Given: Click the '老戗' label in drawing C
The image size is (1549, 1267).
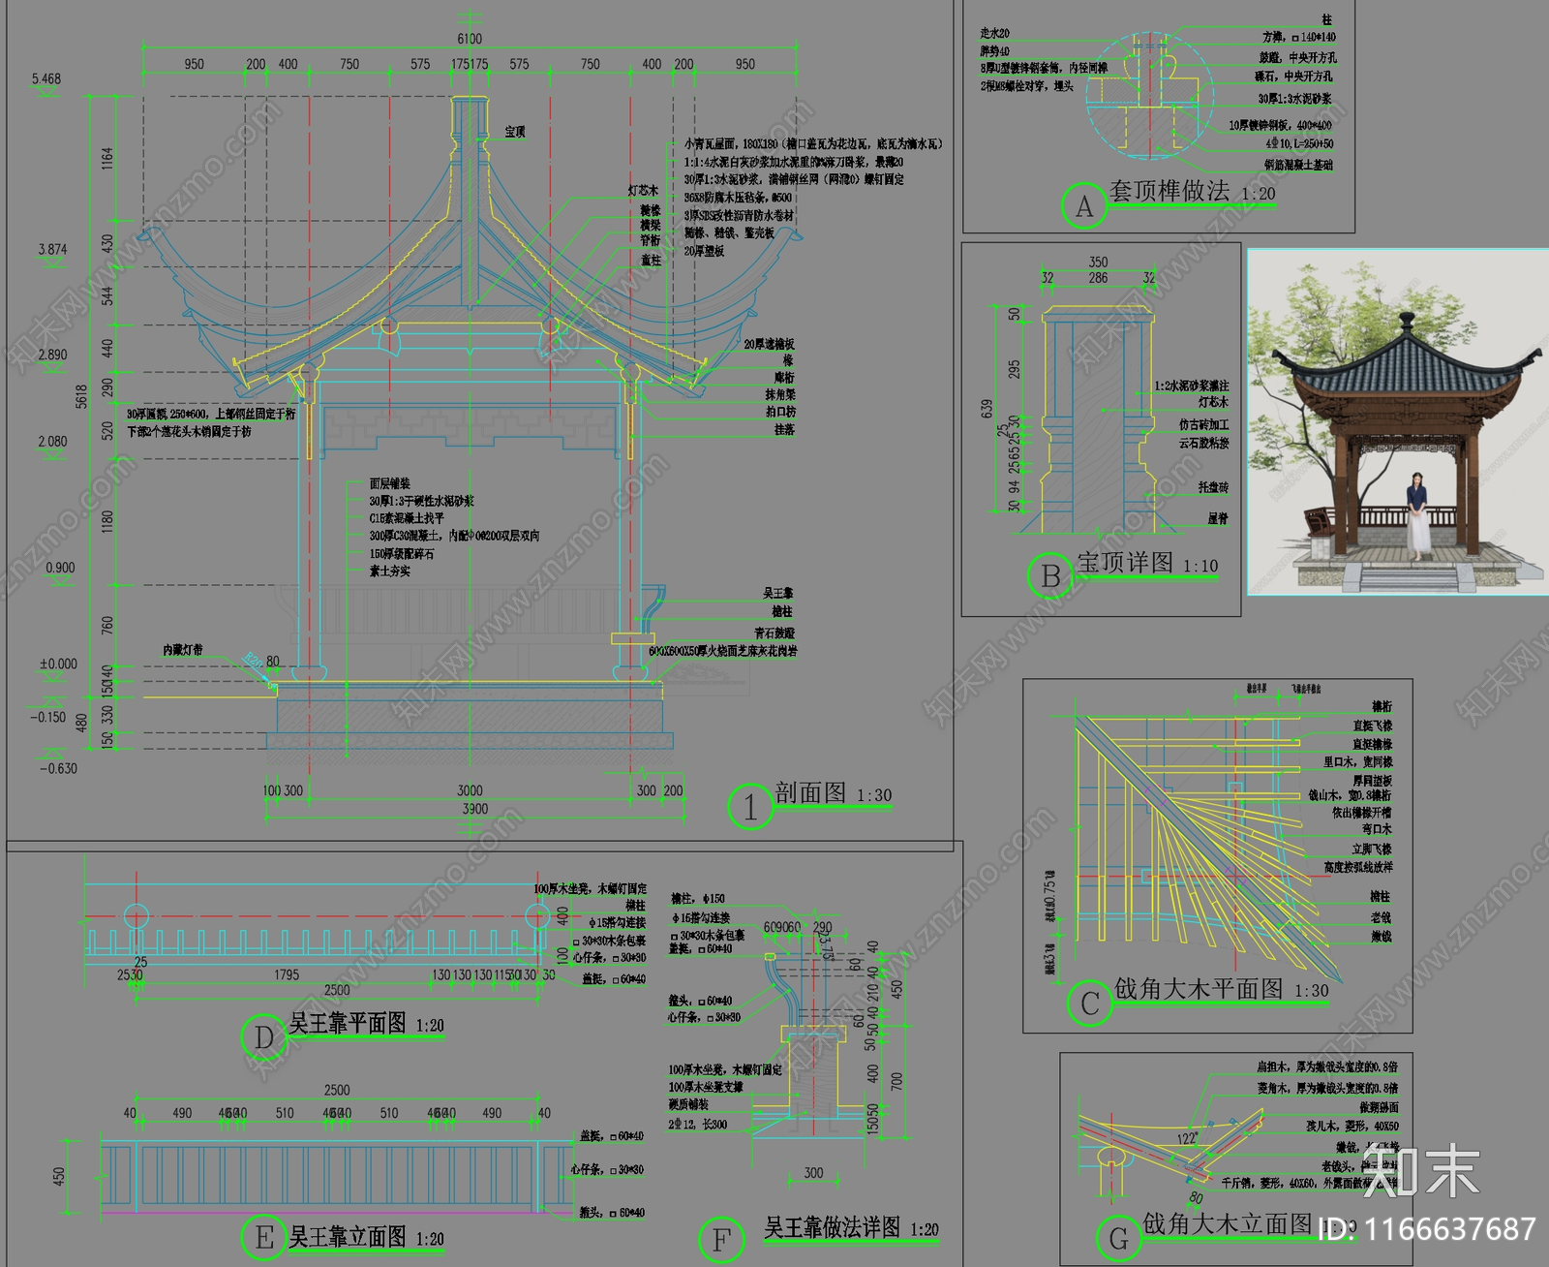Looking at the screenshot, I should 1381,916.
